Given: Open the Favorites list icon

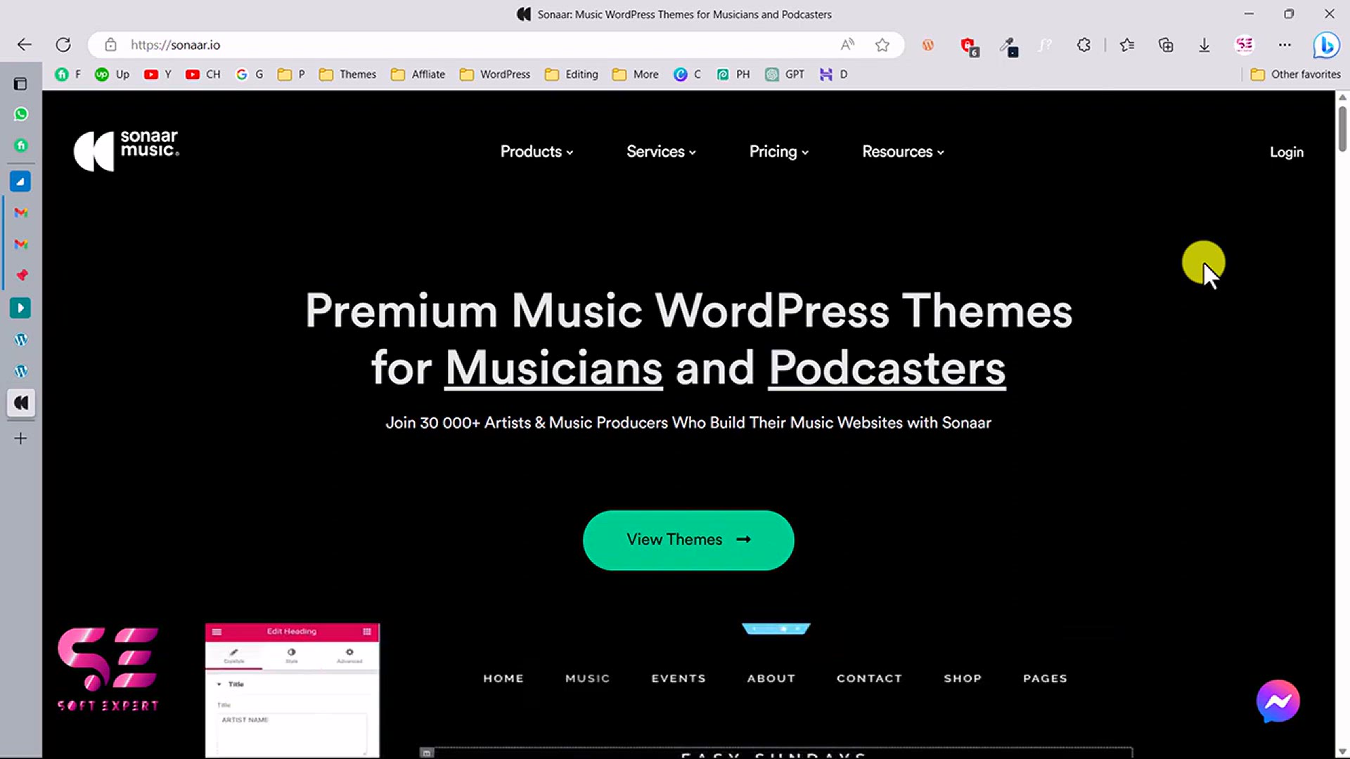Looking at the screenshot, I should (1127, 45).
